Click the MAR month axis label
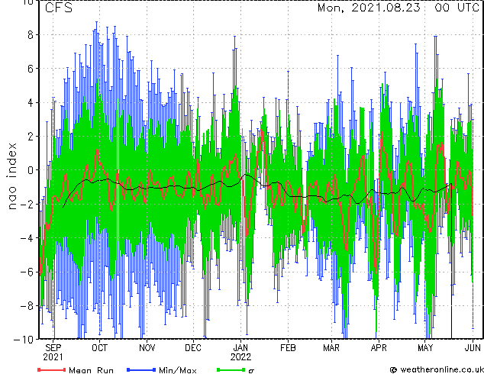Image resolution: width=484 pixels, height=374 pixels. (331, 348)
